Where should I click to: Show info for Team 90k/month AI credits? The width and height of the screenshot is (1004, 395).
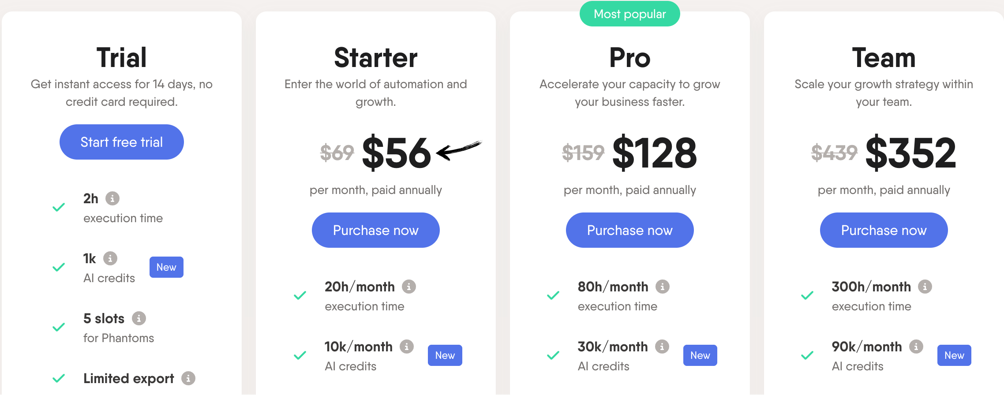pos(916,347)
